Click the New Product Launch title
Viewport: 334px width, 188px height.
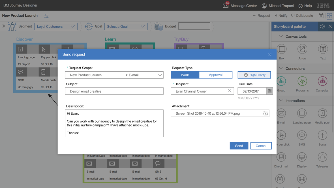(20, 16)
